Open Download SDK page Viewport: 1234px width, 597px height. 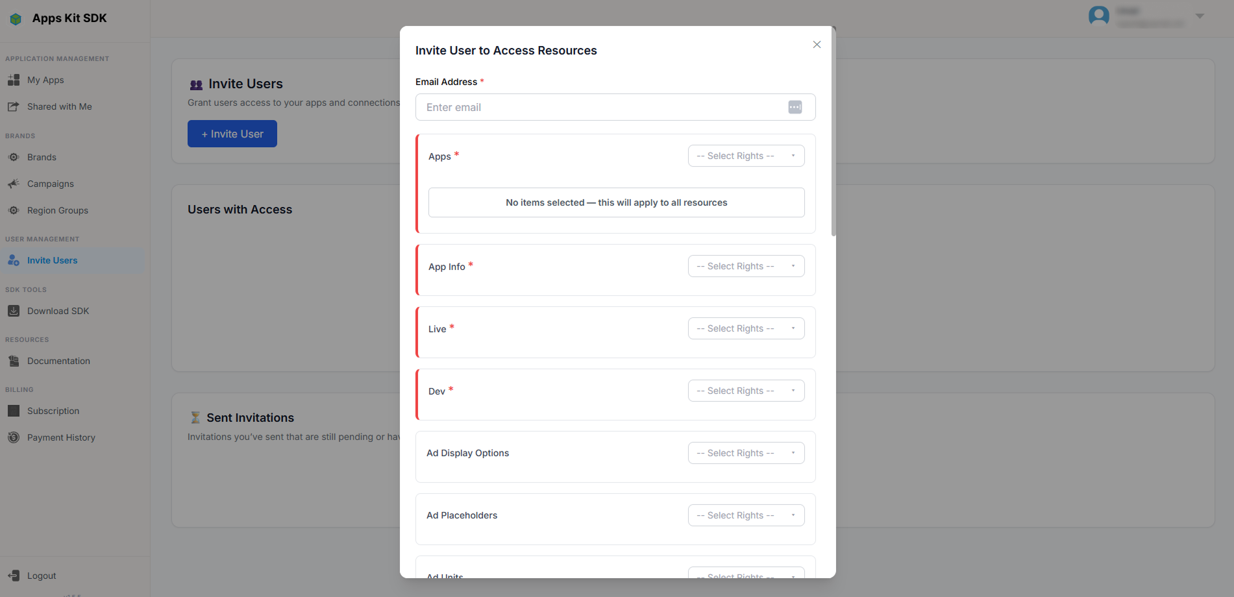coord(58,311)
